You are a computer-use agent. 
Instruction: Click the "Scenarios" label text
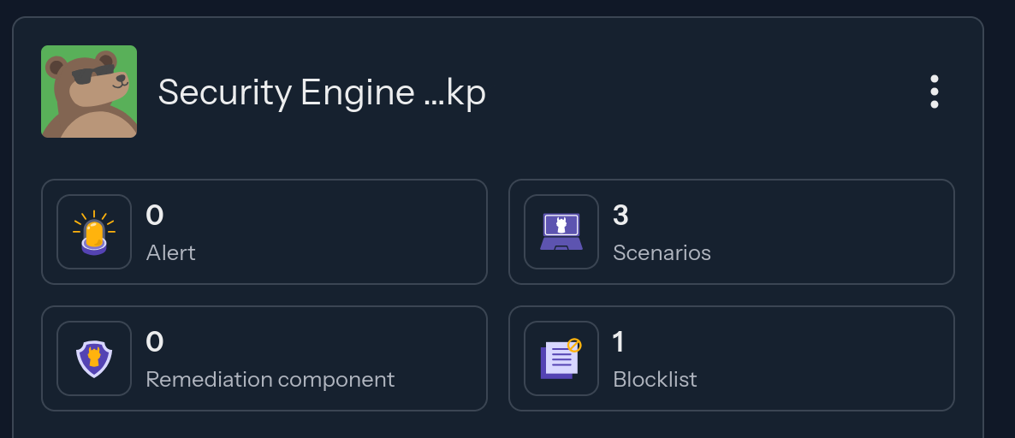coord(662,253)
